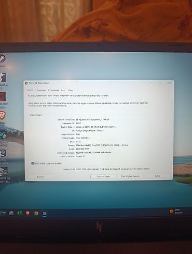Switch to the 2. Görüntüle tab

coord(53,90)
